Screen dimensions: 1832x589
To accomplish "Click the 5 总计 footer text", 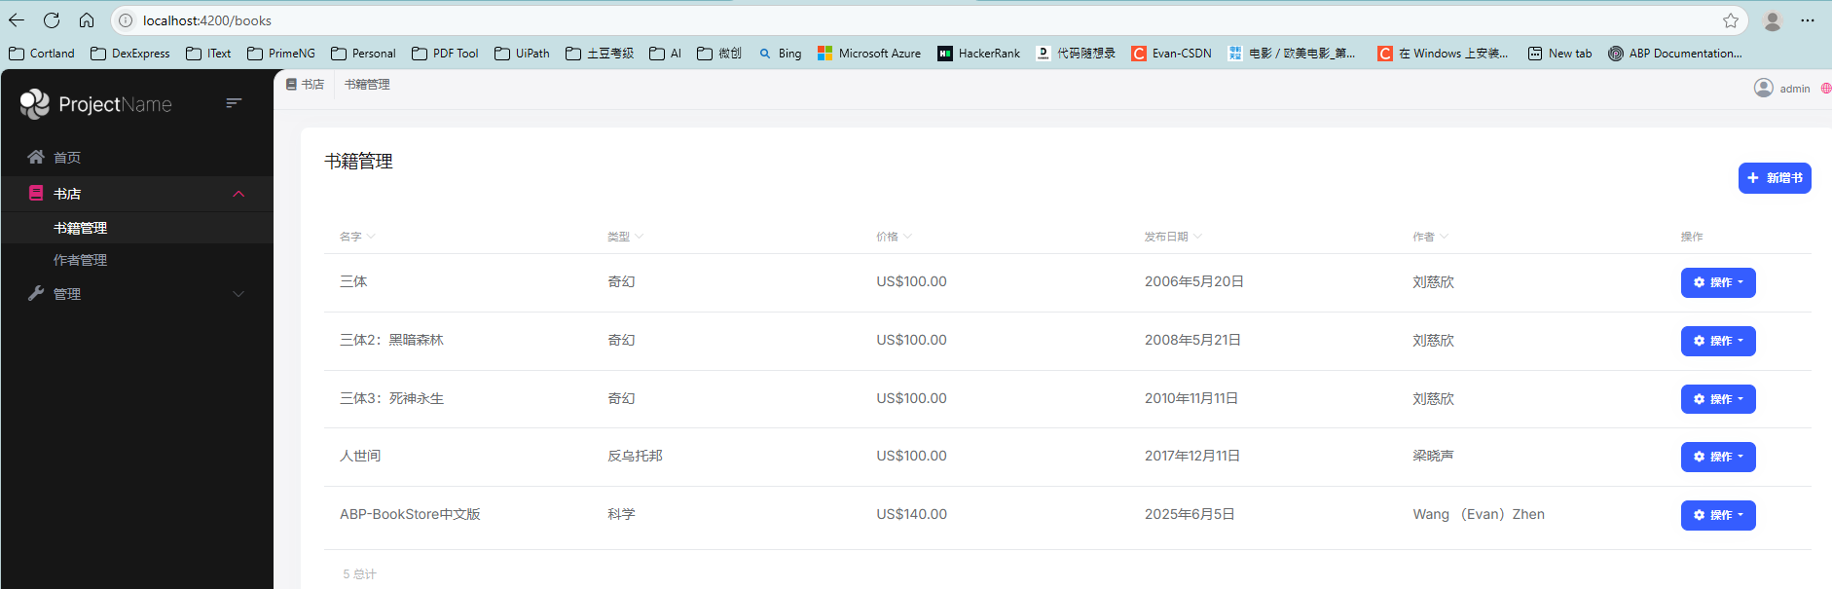I will pyautogui.click(x=359, y=574).
